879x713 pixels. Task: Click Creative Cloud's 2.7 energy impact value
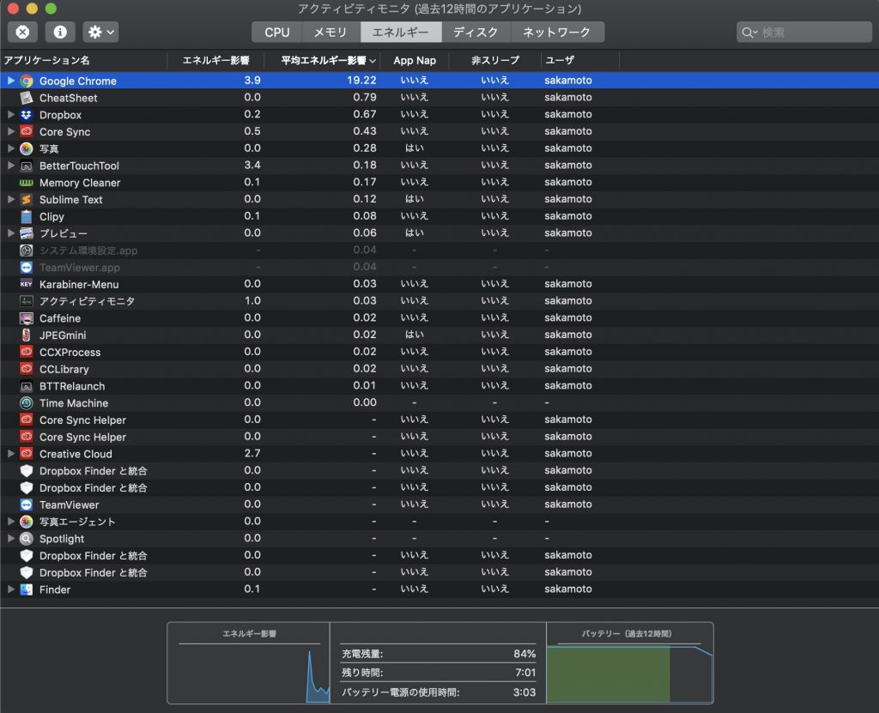tap(252, 453)
